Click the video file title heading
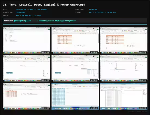This screenshot has height=115, width=150. [44, 5]
